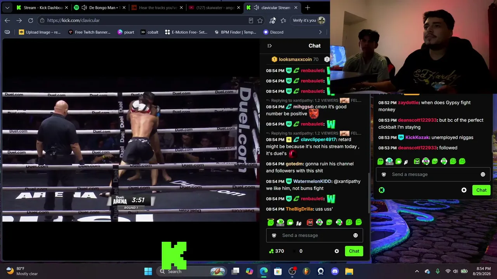Go back with the browser back arrow
The width and height of the screenshot is (497, 279).
pos(7,20)
